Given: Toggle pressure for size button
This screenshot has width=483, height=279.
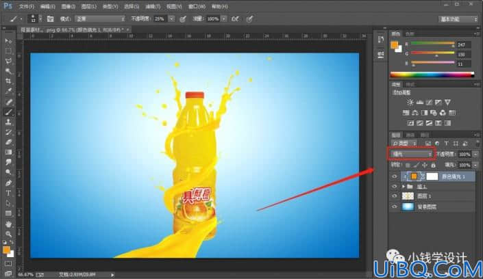Looking at the screenshot, I should point(249,19).
